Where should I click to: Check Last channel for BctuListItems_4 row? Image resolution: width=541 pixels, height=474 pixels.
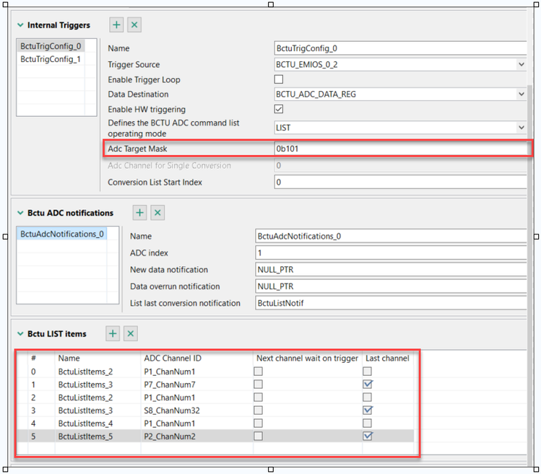tap(367, 423)
